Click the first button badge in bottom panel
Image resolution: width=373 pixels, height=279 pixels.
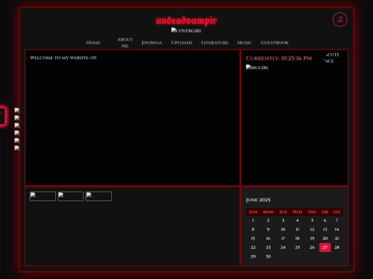click(x=43, y=196)
